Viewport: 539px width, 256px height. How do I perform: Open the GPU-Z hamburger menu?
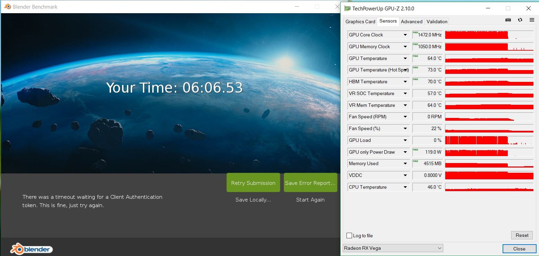click(532, 20)
